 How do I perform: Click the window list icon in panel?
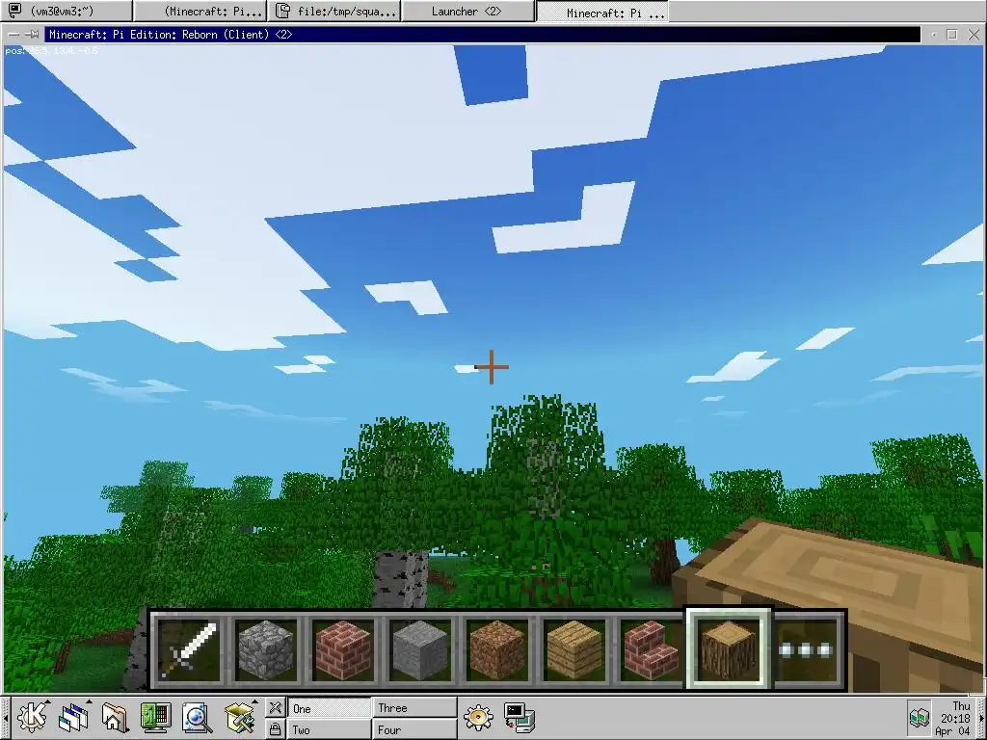[73, 717]
